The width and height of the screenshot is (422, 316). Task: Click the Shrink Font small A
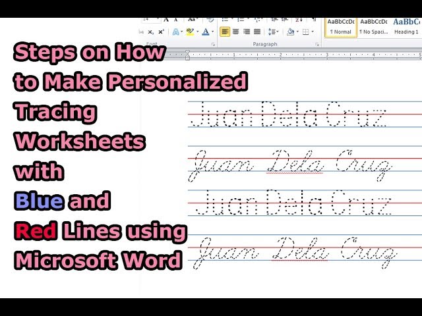[176, 20]
